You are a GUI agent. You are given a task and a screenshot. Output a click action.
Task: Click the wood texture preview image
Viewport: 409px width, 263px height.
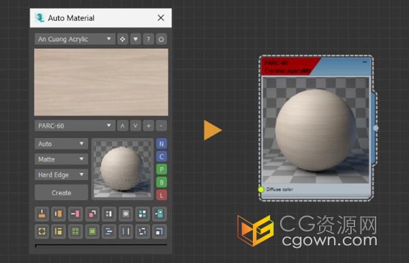[x=101, y=82]
